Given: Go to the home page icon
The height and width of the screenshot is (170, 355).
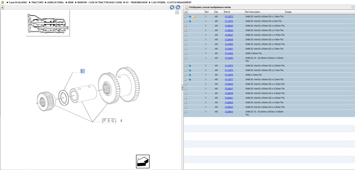Looking at the screenshot, I should coord(2,2).
